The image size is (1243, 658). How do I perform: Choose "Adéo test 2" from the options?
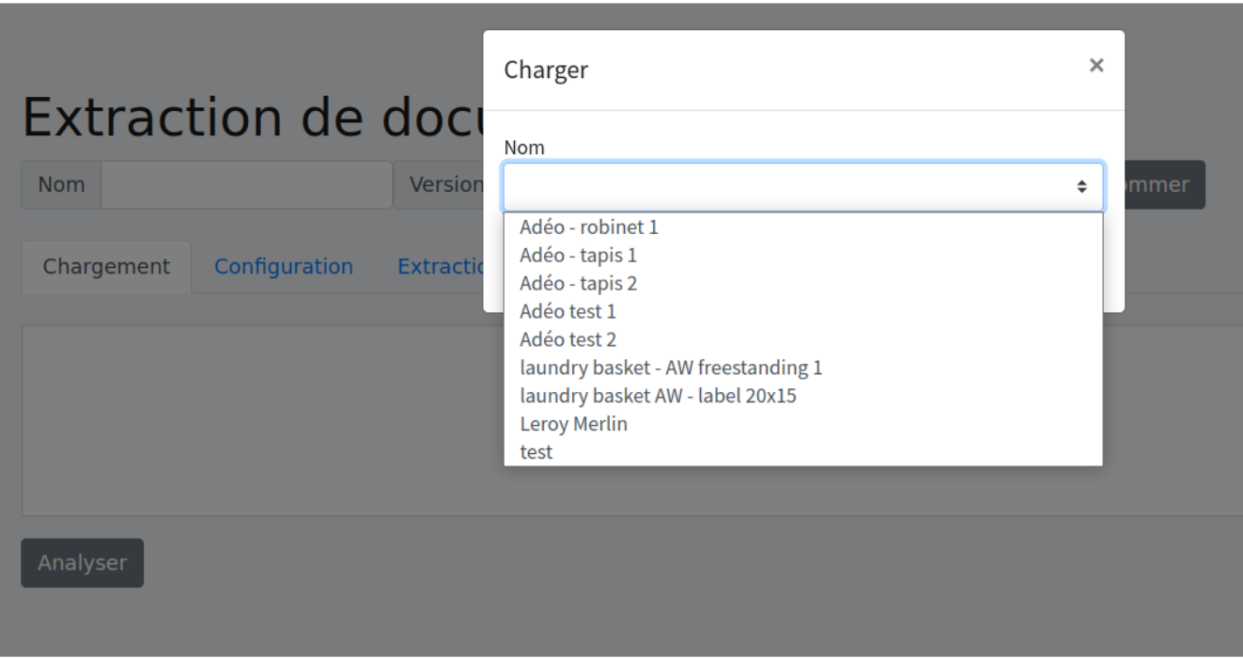click(567, 339)
